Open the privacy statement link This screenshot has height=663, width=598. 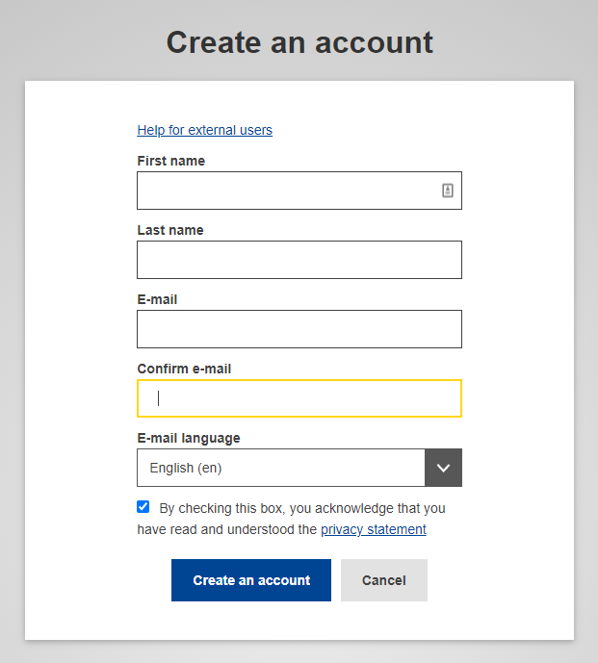[x=374, y=529]
